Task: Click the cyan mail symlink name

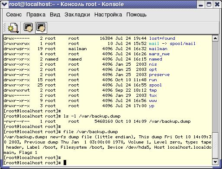Action: [x=154, y=44]
